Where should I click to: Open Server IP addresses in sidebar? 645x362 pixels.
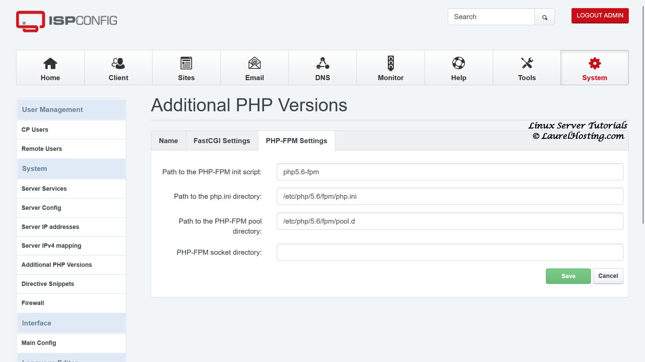(71, 227)
